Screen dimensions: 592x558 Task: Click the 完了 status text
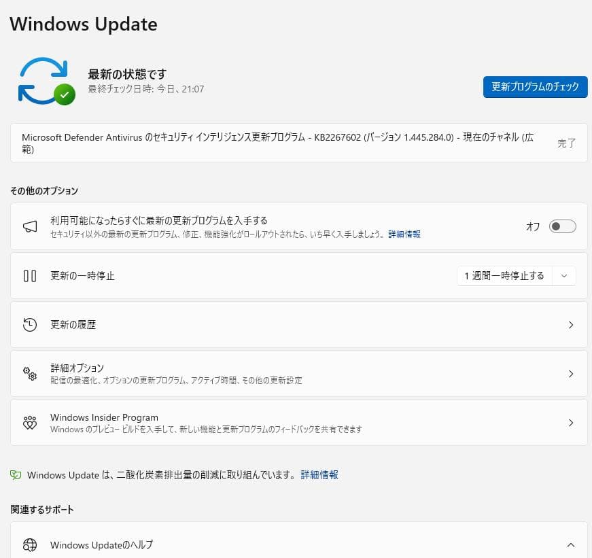click(x=566, y=143)
